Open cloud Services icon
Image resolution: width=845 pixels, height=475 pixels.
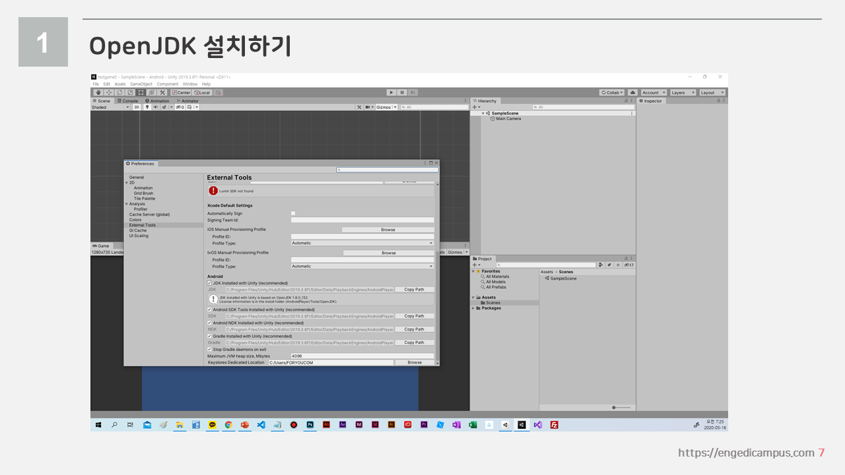[632, 92]
